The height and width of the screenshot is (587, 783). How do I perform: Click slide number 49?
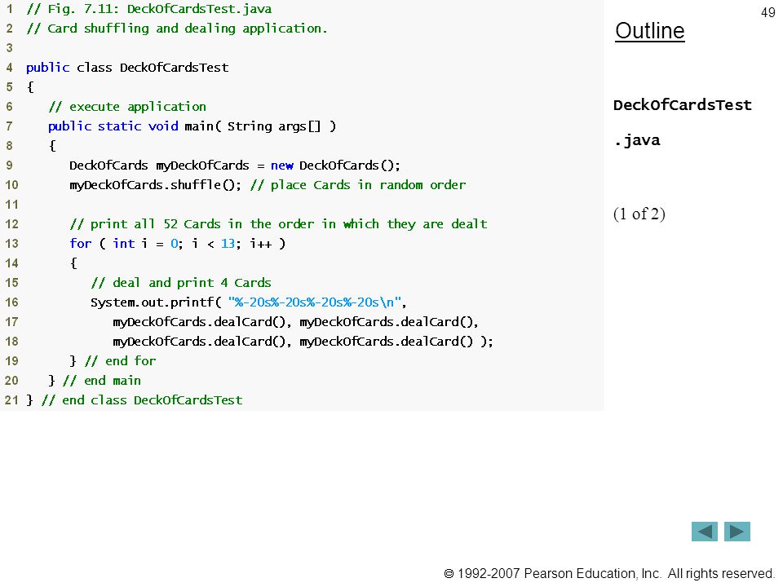768,12
